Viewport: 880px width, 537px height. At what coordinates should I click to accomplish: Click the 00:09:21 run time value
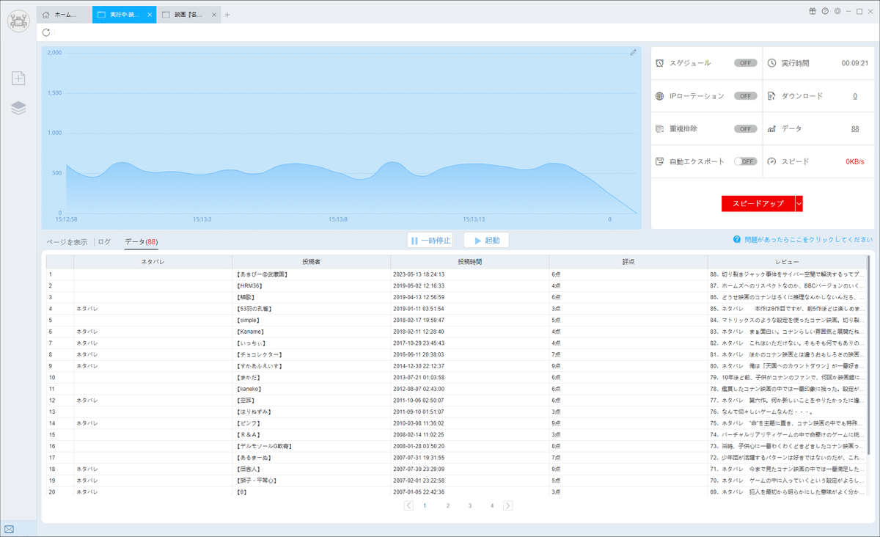point(855,63)
